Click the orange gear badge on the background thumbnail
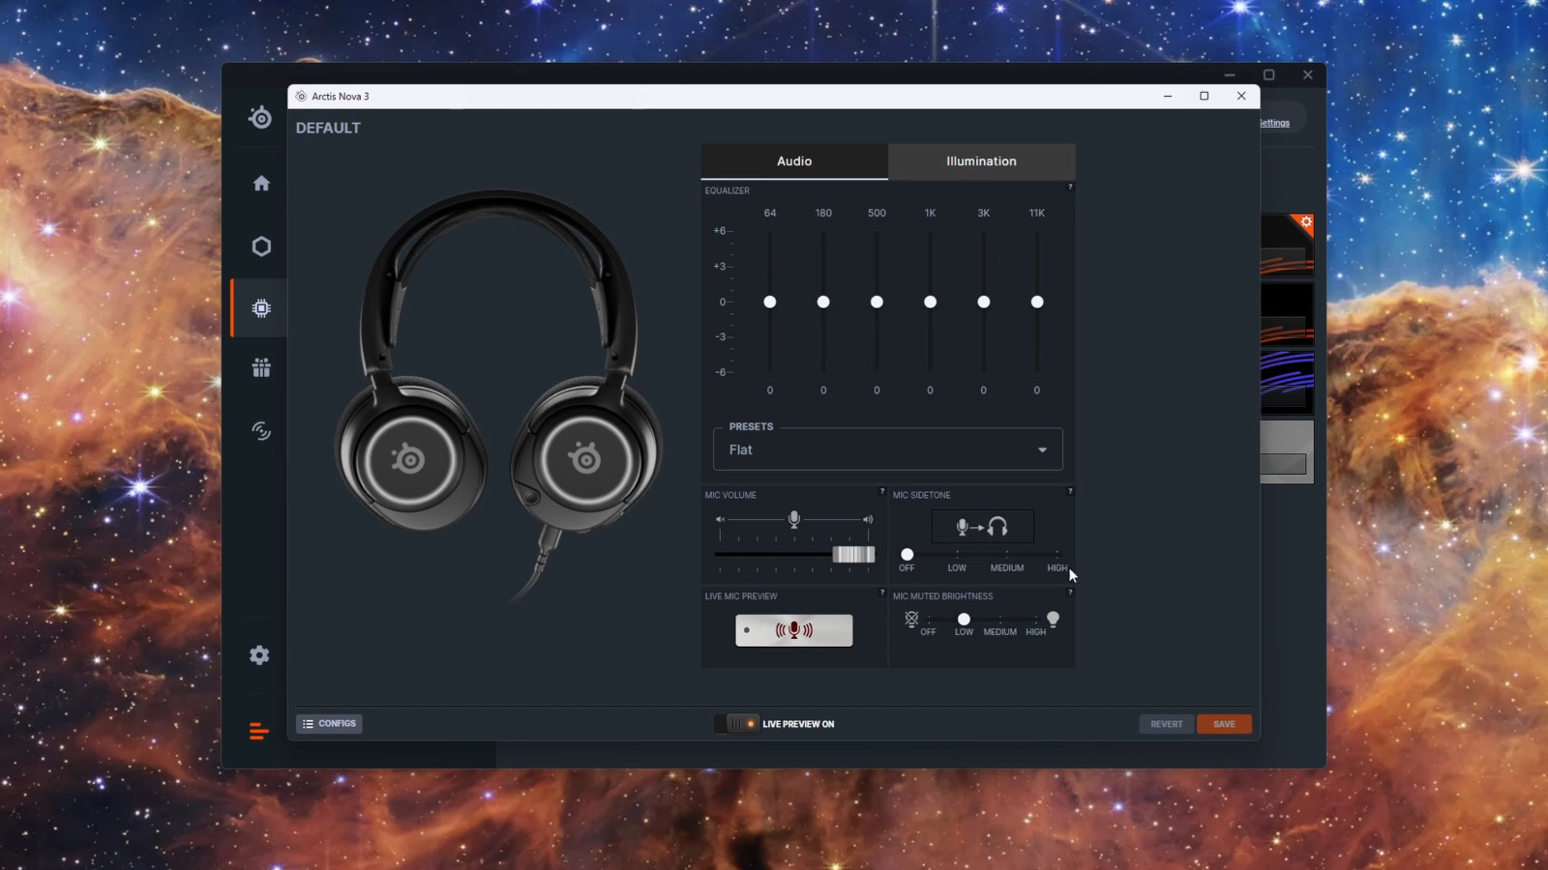Screen dimensions: 1548x870 point(1306,222)
